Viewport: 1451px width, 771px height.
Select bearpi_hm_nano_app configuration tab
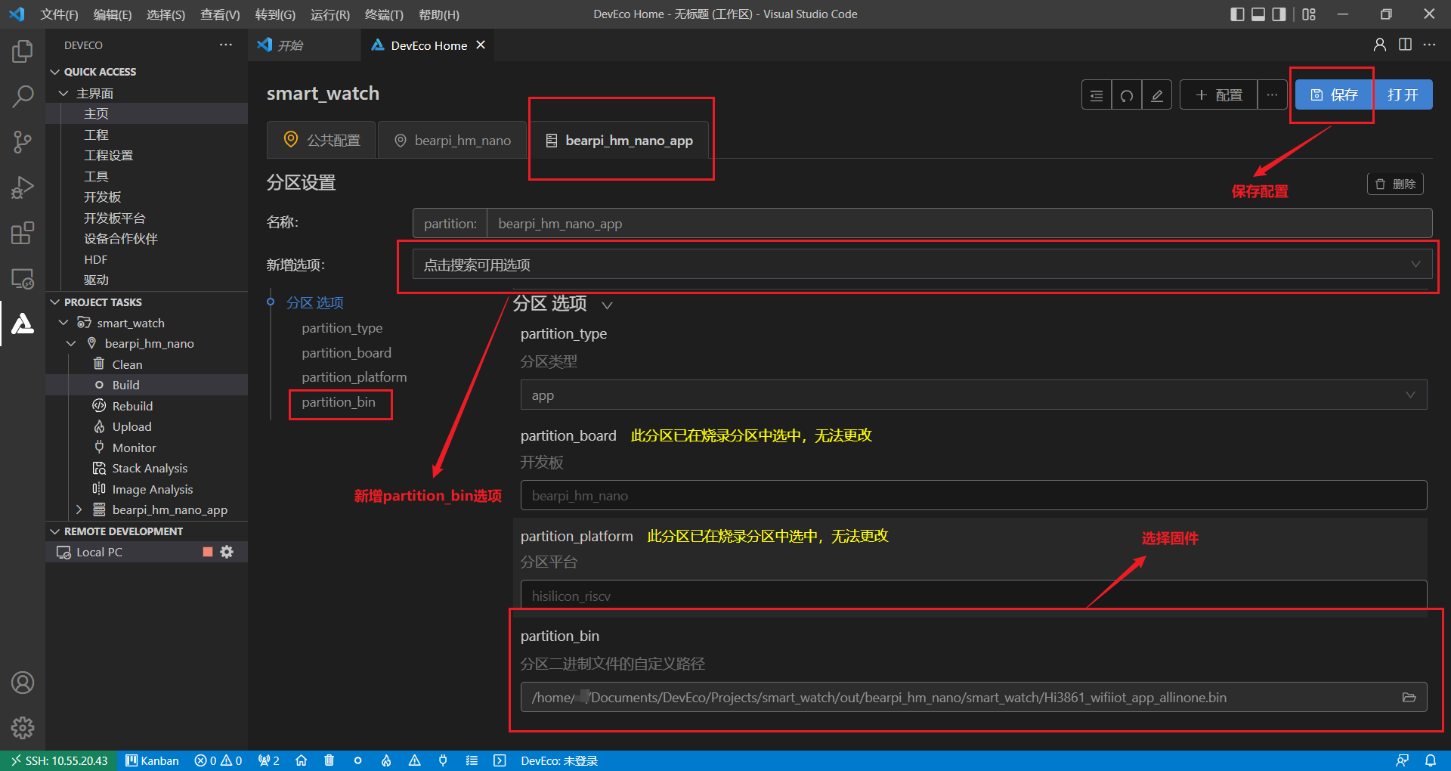pos(619,140)
